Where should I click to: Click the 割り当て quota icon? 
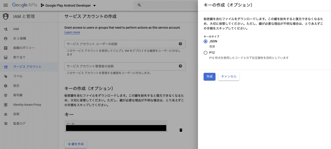[6, 58]
